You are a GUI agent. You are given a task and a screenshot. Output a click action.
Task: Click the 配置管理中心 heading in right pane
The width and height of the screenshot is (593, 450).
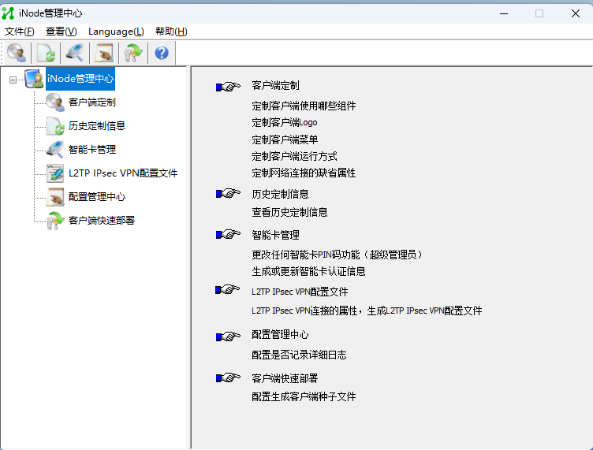[x=280, y=335]
